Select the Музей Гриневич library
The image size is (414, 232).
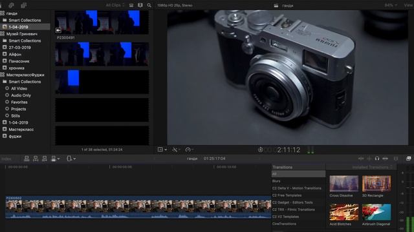[x=21, y=34]
